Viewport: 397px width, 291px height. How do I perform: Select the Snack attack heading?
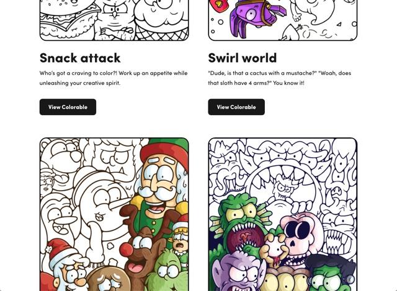click(80, 58)
